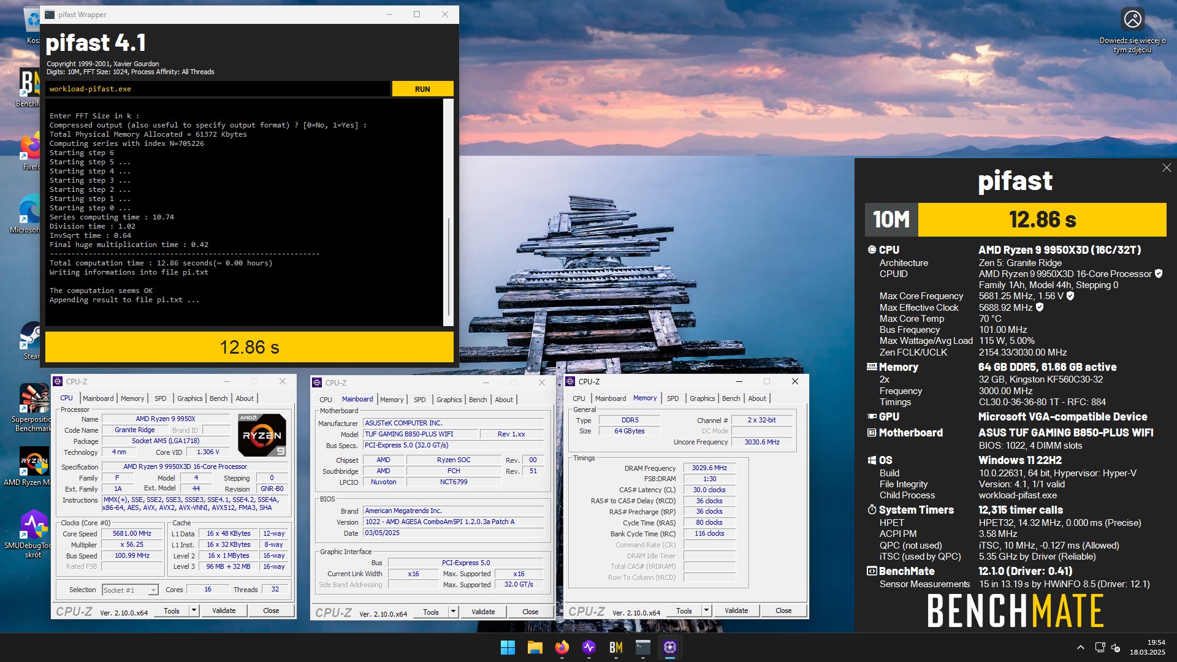The height and width of the screenshot is (662, 1177).
Task: Click Validate in first CPU-Z window
Action: pyautogui.click(x=224, y=611)
